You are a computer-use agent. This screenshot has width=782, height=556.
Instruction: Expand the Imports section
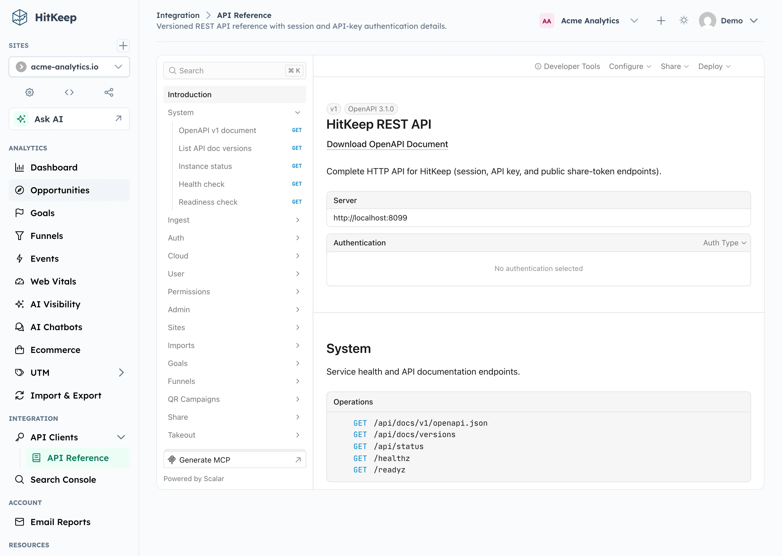pos(235,345)
